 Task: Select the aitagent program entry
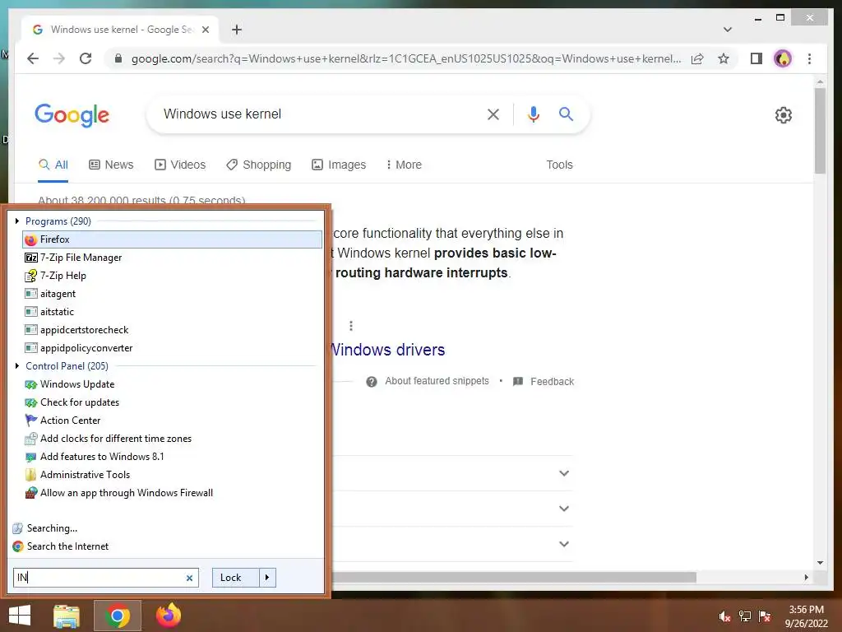[x=172, y=294]
